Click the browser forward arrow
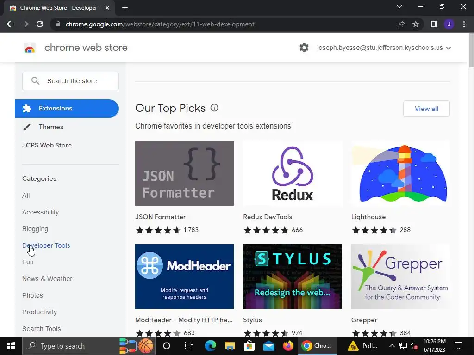 25,24
